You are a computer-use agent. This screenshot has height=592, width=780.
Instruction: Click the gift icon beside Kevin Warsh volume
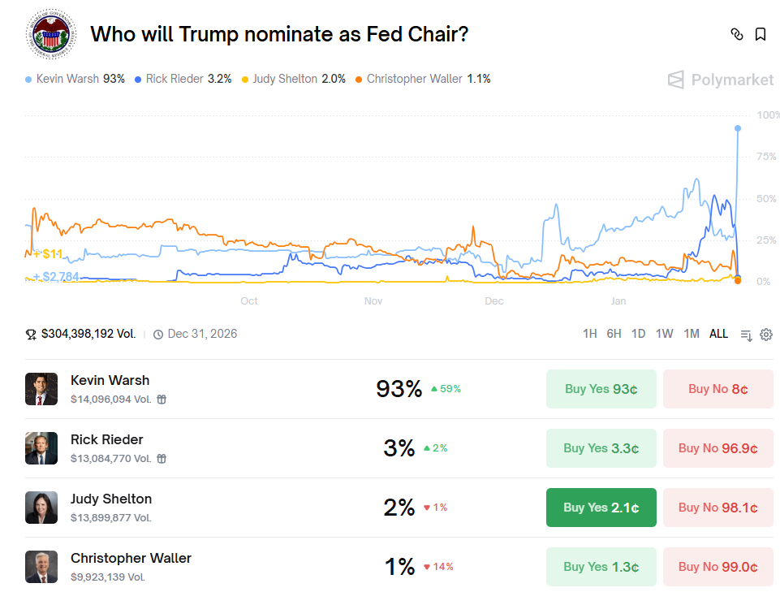click(x=162, y=400)
